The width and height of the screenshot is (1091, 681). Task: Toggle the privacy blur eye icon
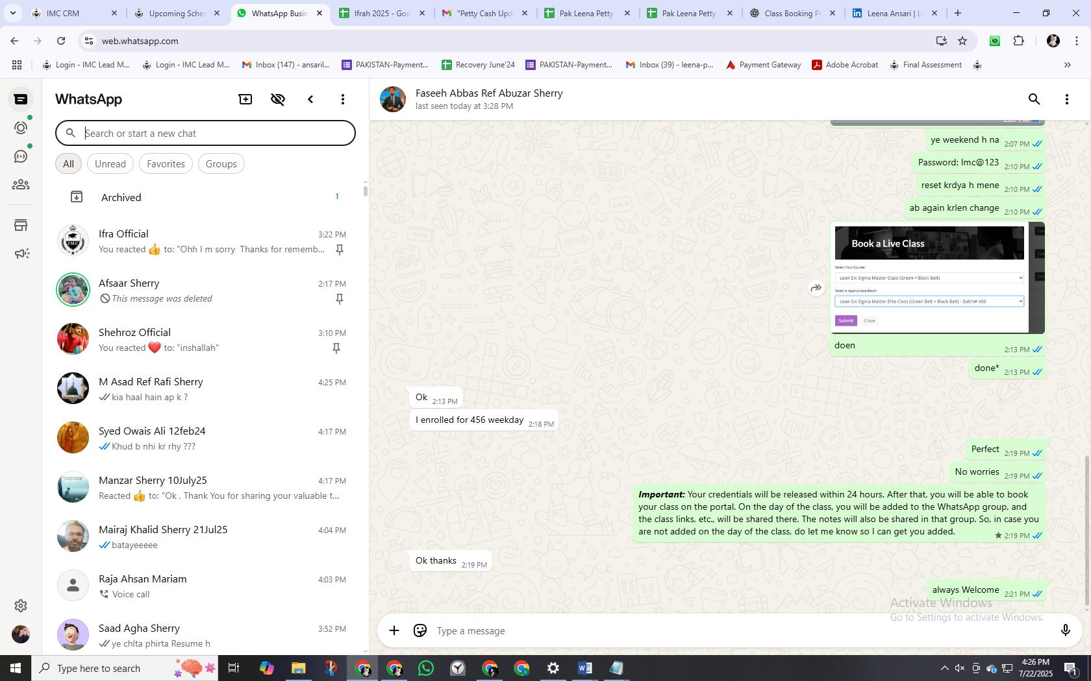click(278, 99)
